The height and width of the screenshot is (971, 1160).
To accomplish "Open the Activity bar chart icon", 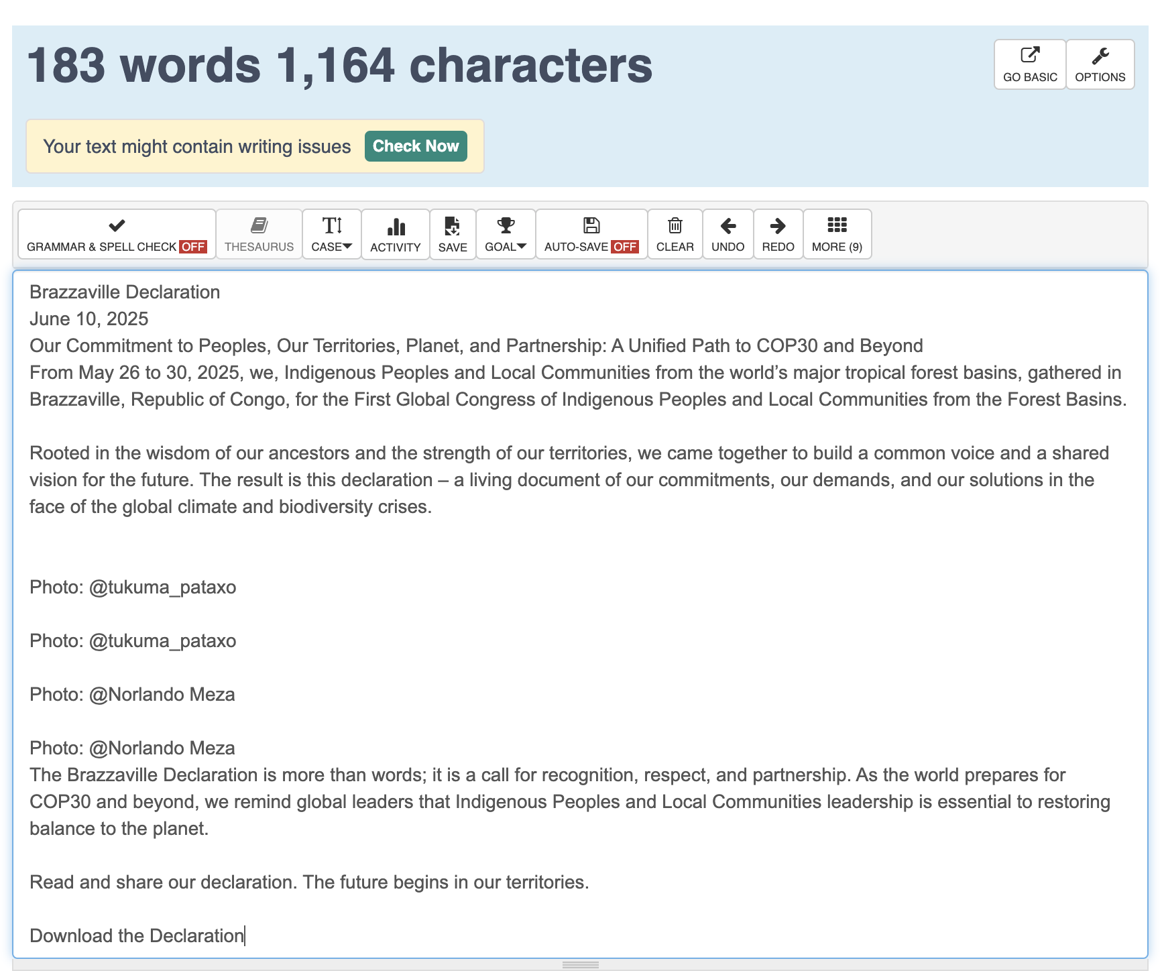I will tap(396, 227).
